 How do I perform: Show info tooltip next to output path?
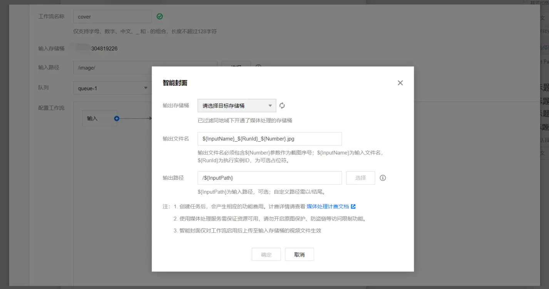383,178
